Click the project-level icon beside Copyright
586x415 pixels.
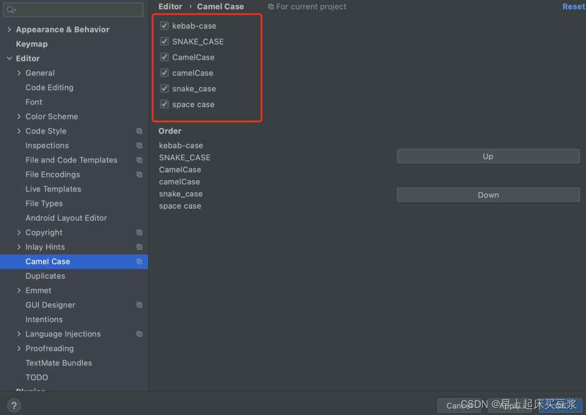(x=139, y=233)
